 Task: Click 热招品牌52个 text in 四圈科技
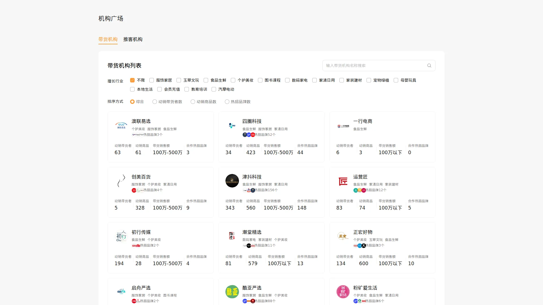[265, 135]
